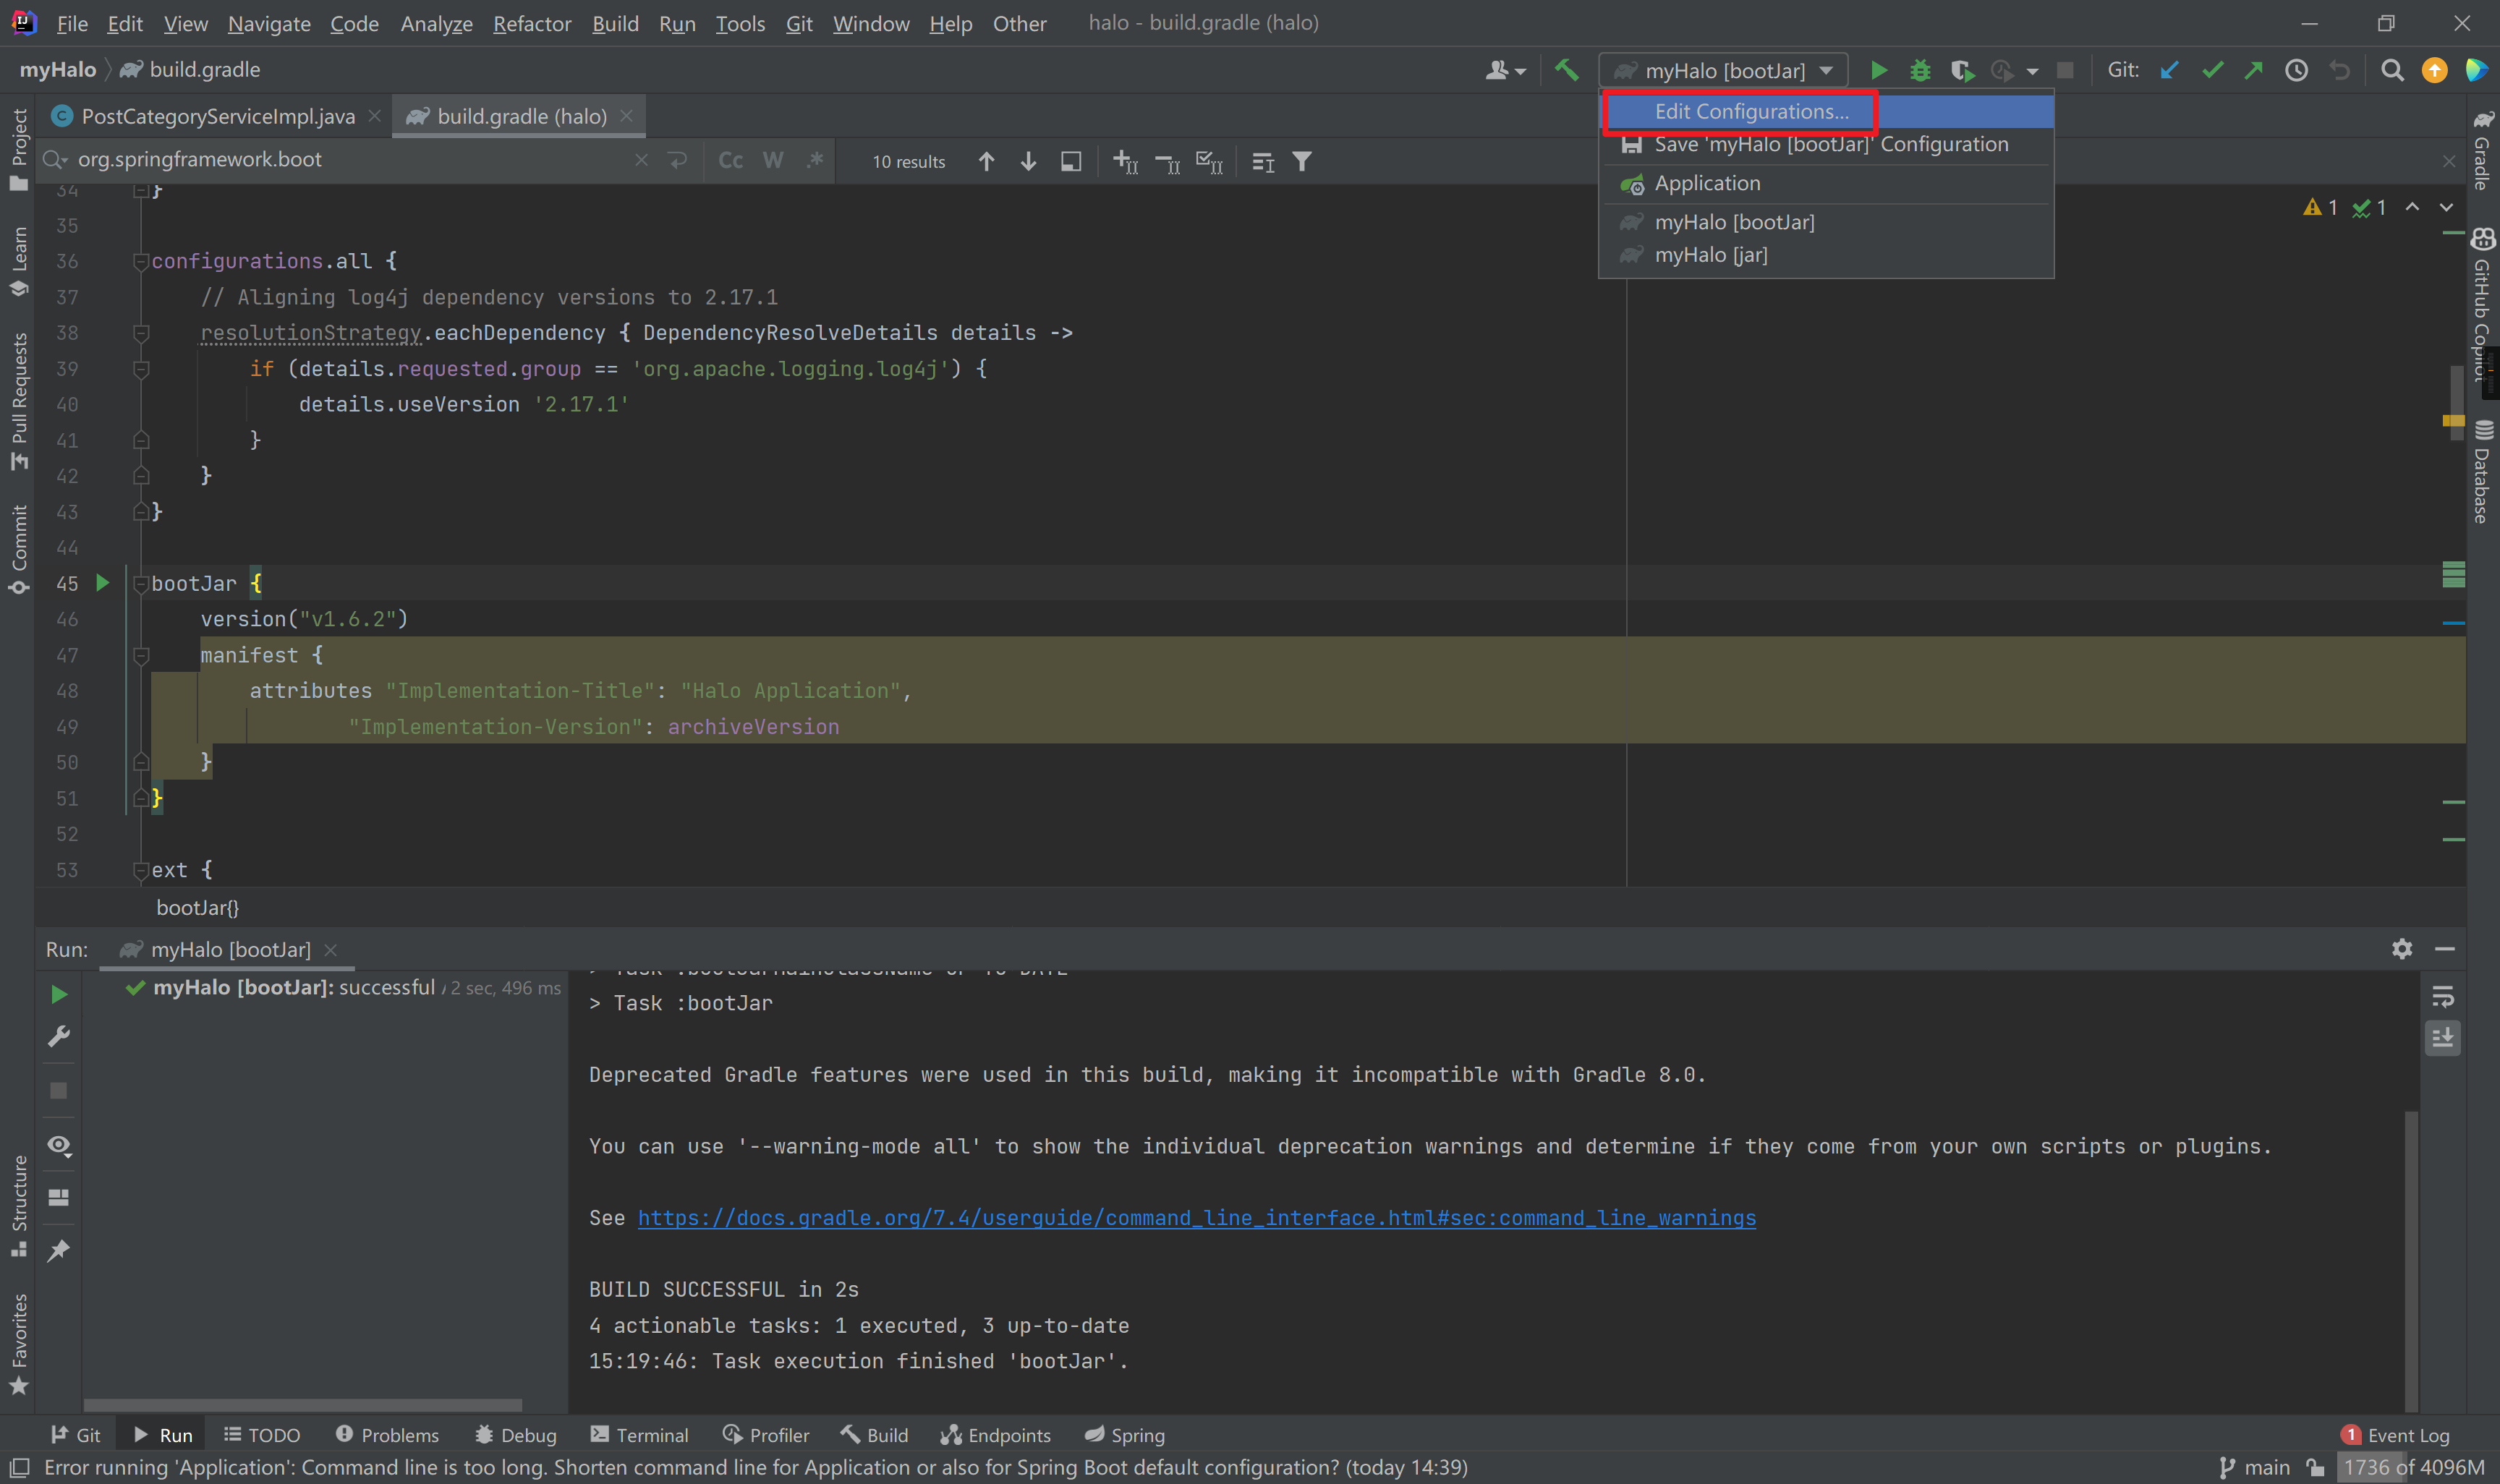Open the myHalo [bootJar] run configuration dropdown
The image size is (2500, 1484).
[x=1722, y=70]
